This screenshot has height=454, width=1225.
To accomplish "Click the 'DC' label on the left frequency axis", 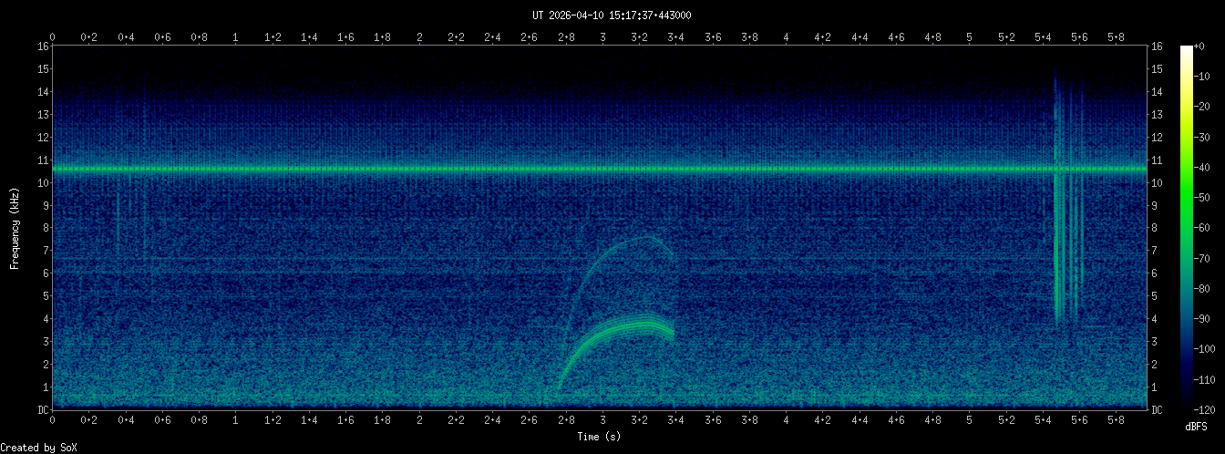I will click(43, 409).
